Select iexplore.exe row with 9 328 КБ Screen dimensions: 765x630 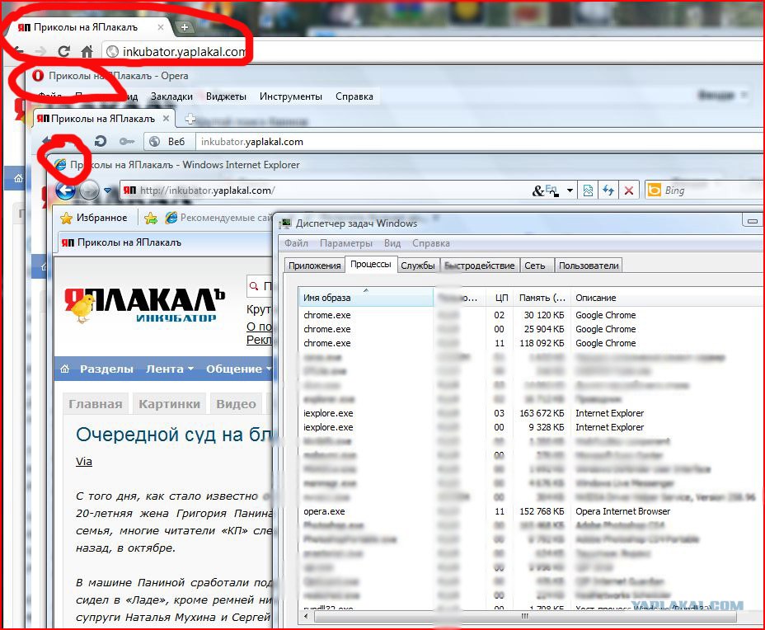click(532, 427)
